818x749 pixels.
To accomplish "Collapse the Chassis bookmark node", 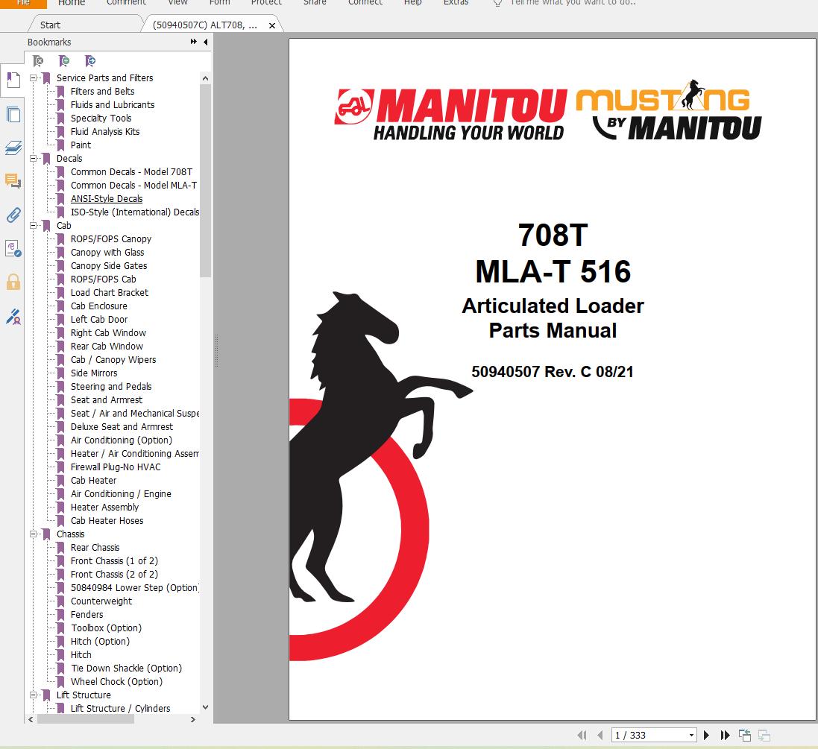I will [x=34, y=534].
